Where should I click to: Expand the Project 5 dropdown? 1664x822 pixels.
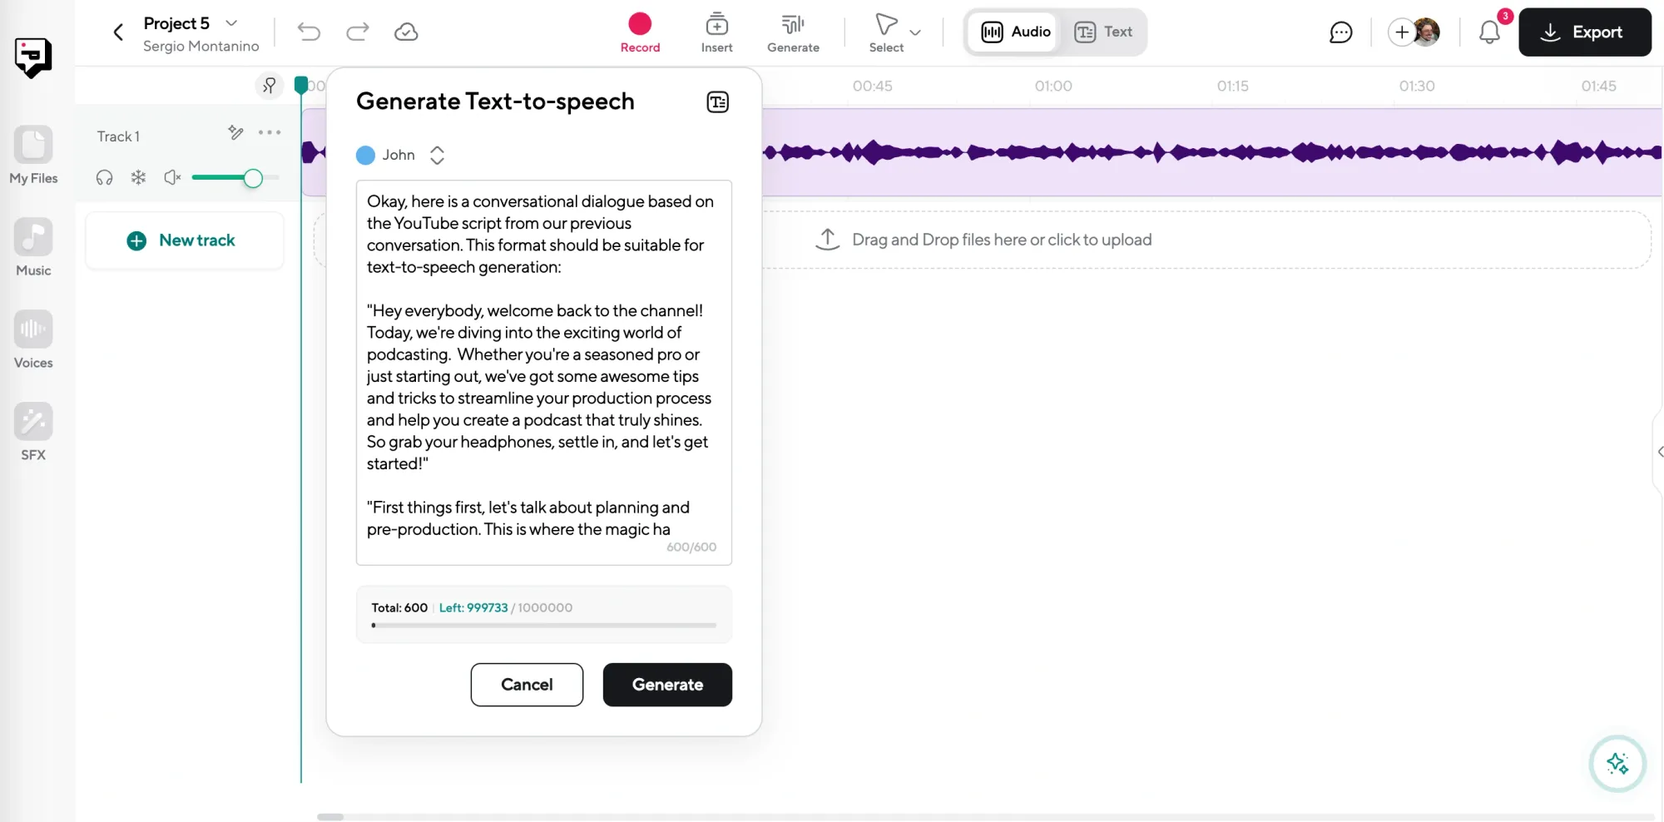(x=232, y=23)
